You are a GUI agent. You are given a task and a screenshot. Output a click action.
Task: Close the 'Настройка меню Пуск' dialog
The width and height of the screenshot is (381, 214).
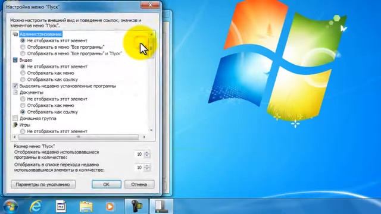[150, 5]
